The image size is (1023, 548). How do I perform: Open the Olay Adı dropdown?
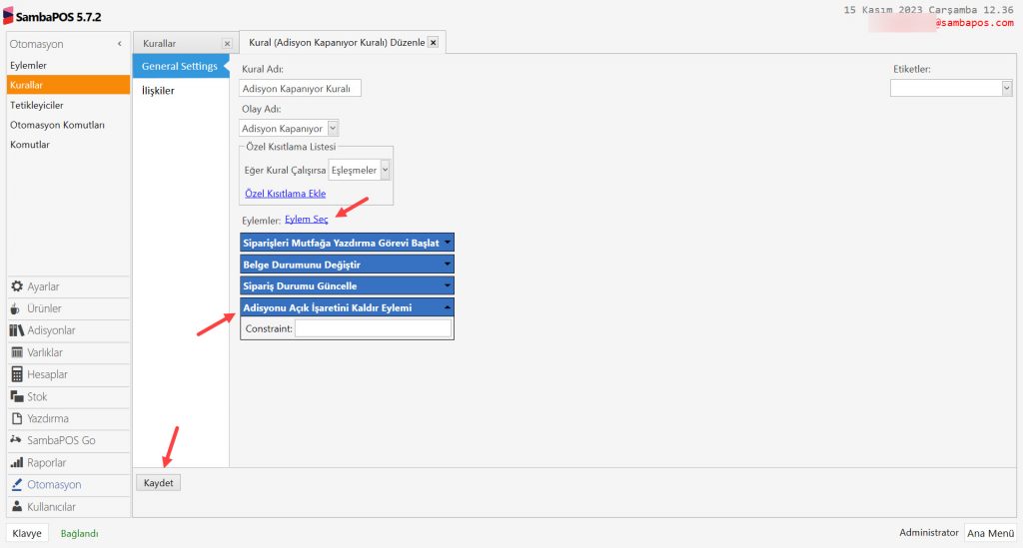click(x=333, y=129)
